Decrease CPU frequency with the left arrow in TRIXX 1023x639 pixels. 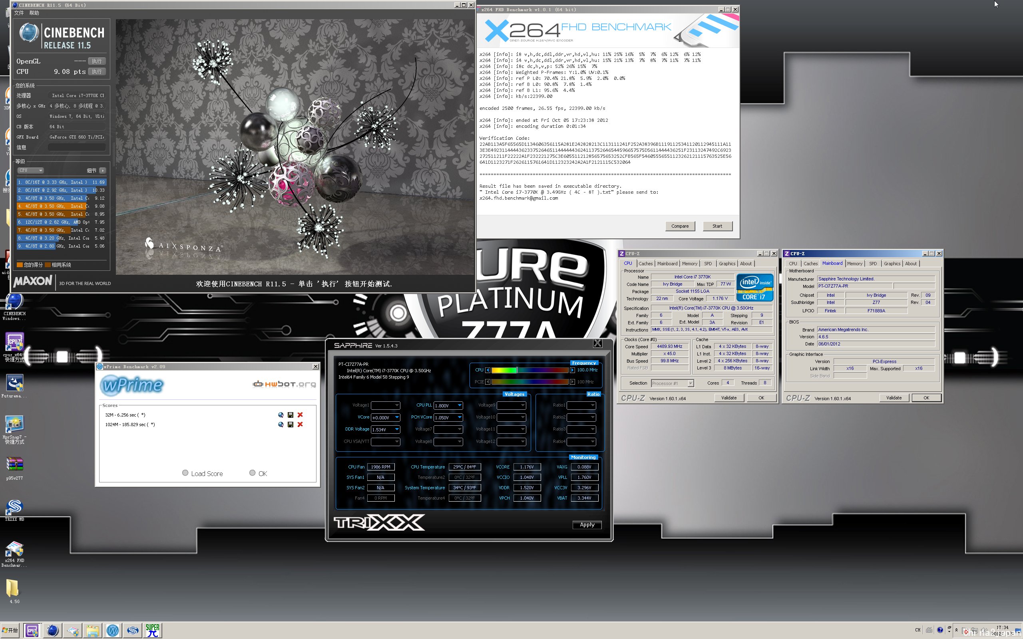[488, 370]
